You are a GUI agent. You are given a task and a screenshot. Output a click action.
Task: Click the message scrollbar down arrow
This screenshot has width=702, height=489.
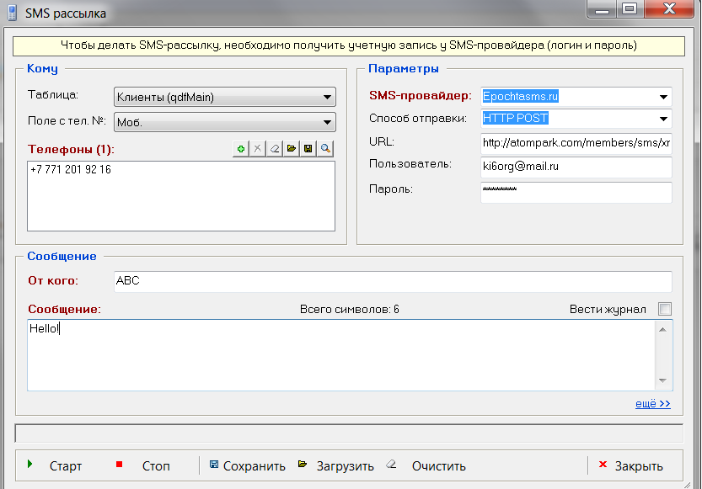click(x=664, y=382)
